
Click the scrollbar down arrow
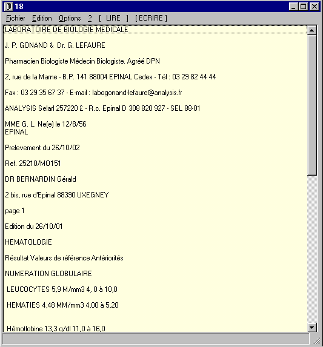click(x=312, y=327)
